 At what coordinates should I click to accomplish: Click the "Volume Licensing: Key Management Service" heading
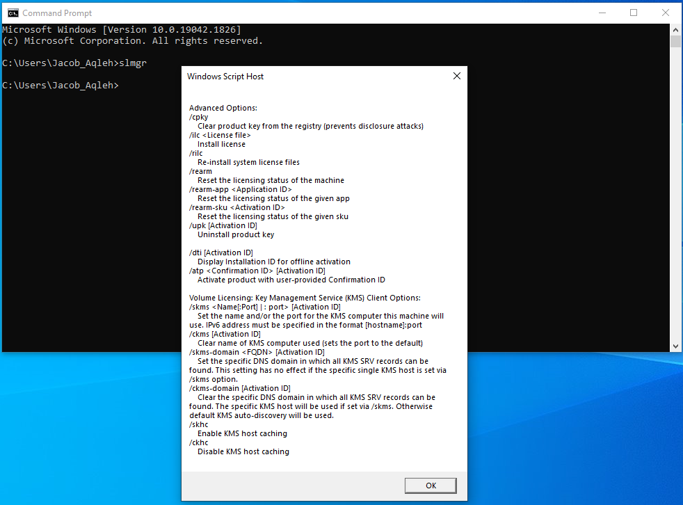305,298
